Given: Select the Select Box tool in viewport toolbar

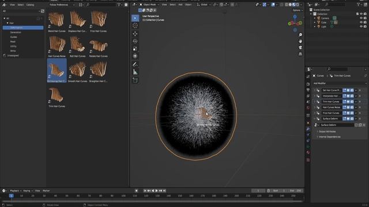Looking at the screenshot, I should (135, 18).
